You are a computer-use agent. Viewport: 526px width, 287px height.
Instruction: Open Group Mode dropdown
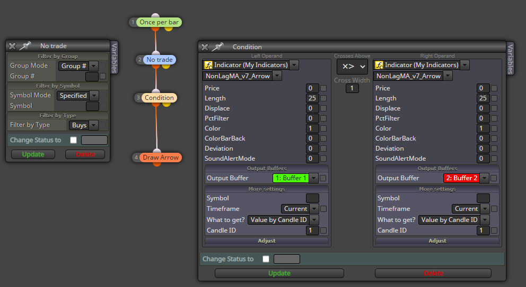pyautogui.click(x=94, y=66)
